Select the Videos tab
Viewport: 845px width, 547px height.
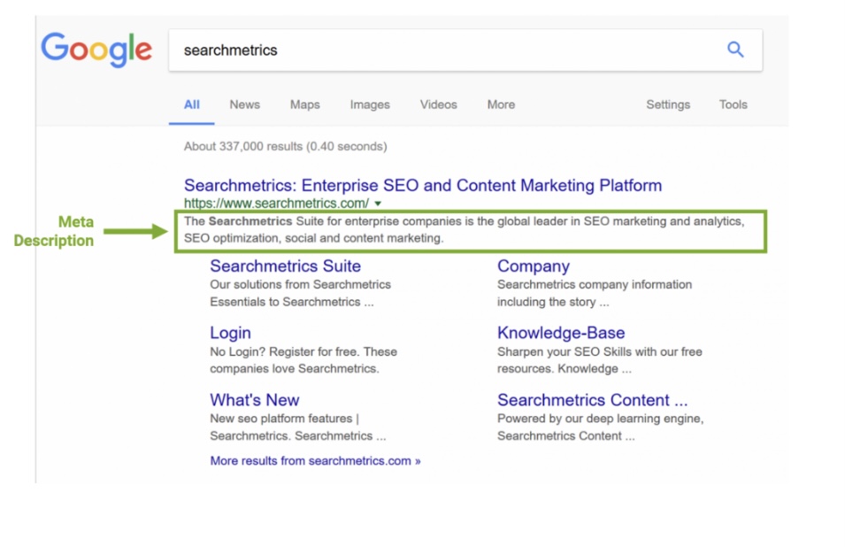click(x=438, y=104)
